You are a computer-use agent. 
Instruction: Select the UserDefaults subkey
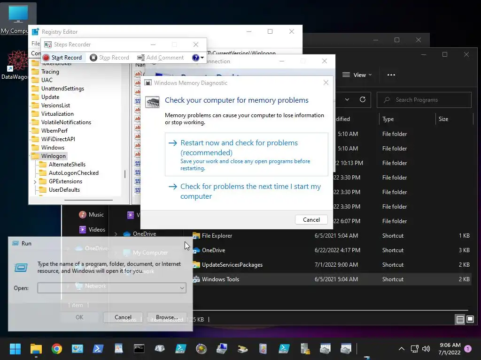[64, 190]
